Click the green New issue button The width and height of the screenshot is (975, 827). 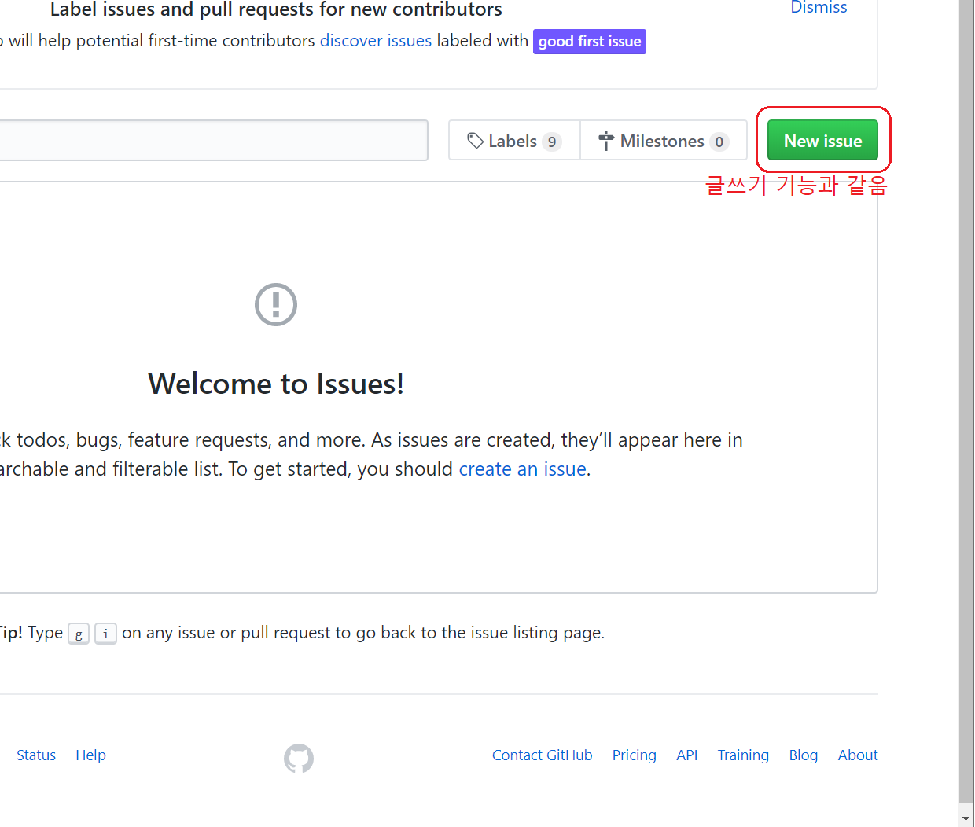pyautogui.click(x=822, y=140)
